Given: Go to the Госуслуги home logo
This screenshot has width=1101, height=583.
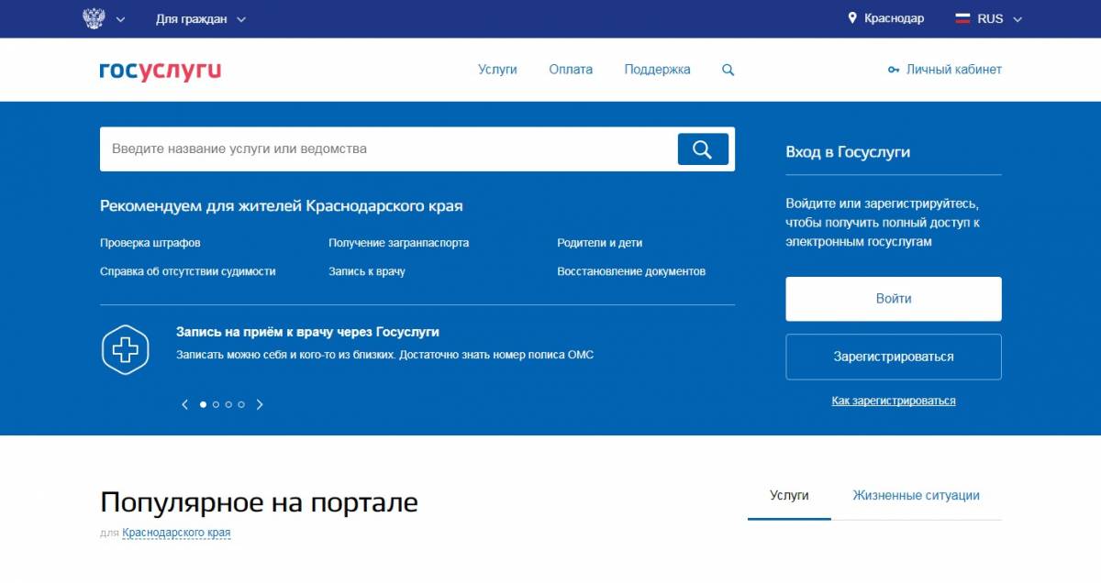Looking at the screenshot, I should (x=161, y=71).
